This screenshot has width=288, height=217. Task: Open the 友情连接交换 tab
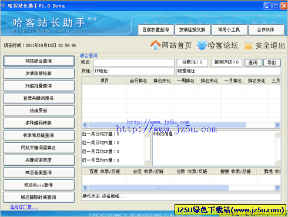[x=192, y=30]
